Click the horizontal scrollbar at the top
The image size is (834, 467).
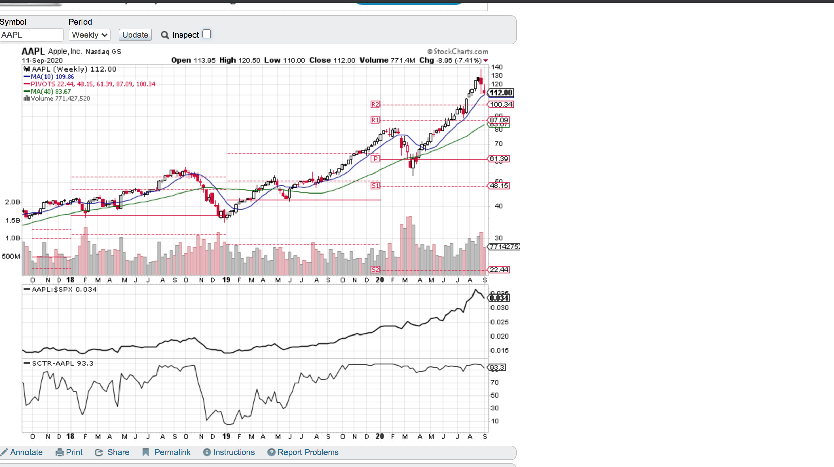coord(31,4)
